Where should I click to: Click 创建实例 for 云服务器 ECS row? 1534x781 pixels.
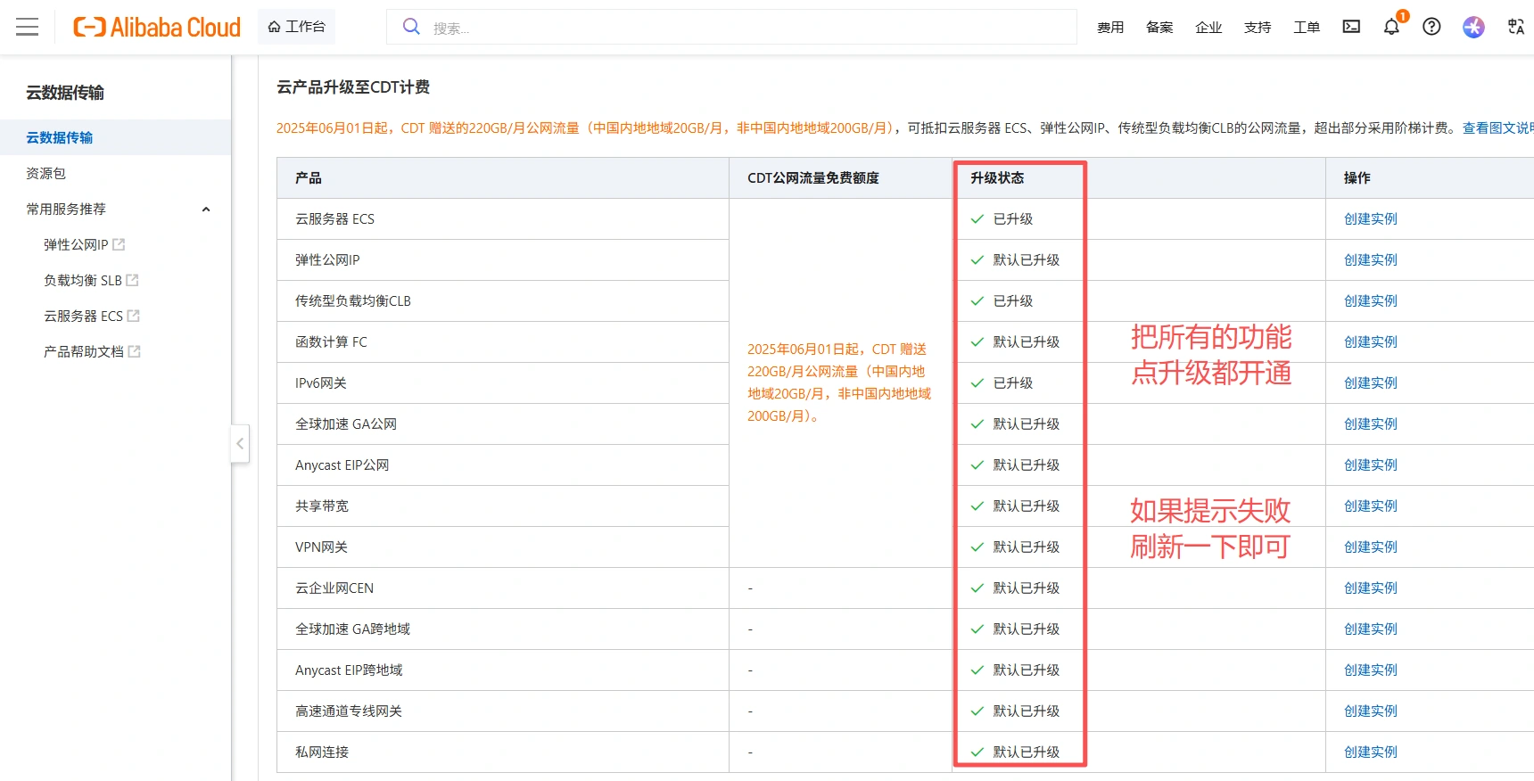pos(1371,218)
